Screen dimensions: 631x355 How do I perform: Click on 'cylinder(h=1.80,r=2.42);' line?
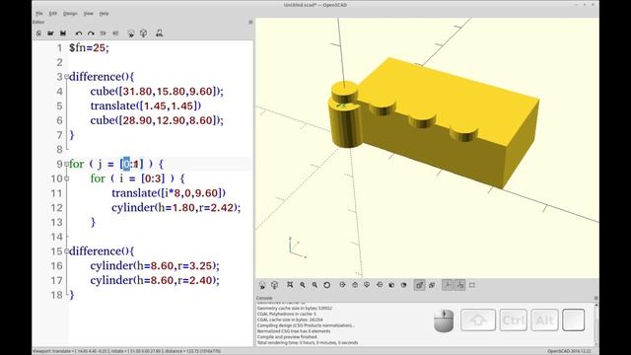(x=175, y=208)
